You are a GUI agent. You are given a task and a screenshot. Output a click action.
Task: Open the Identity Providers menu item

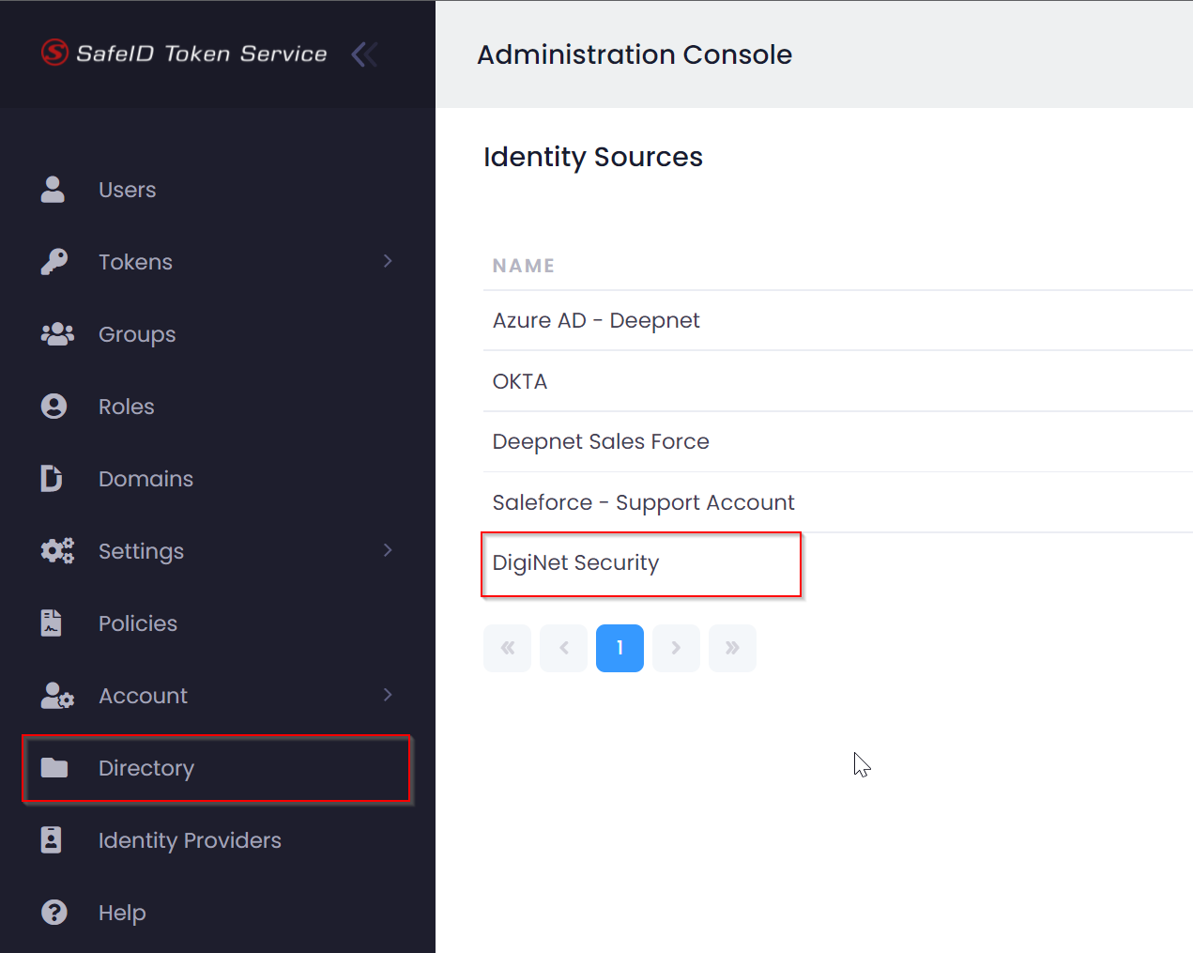(190, 840)
